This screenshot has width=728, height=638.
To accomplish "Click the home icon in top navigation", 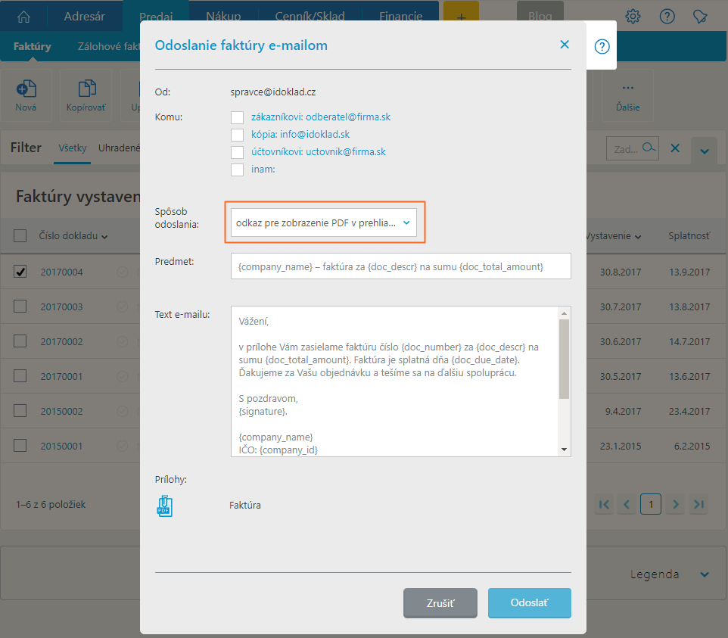I will pos(24,17).
